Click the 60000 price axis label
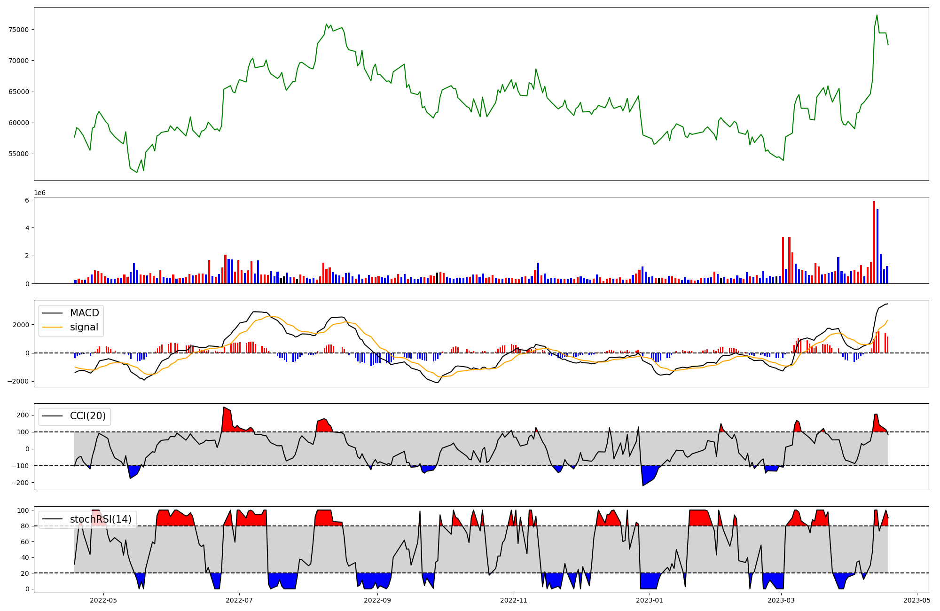Screen dimensions: 940x611 (19, 123)
